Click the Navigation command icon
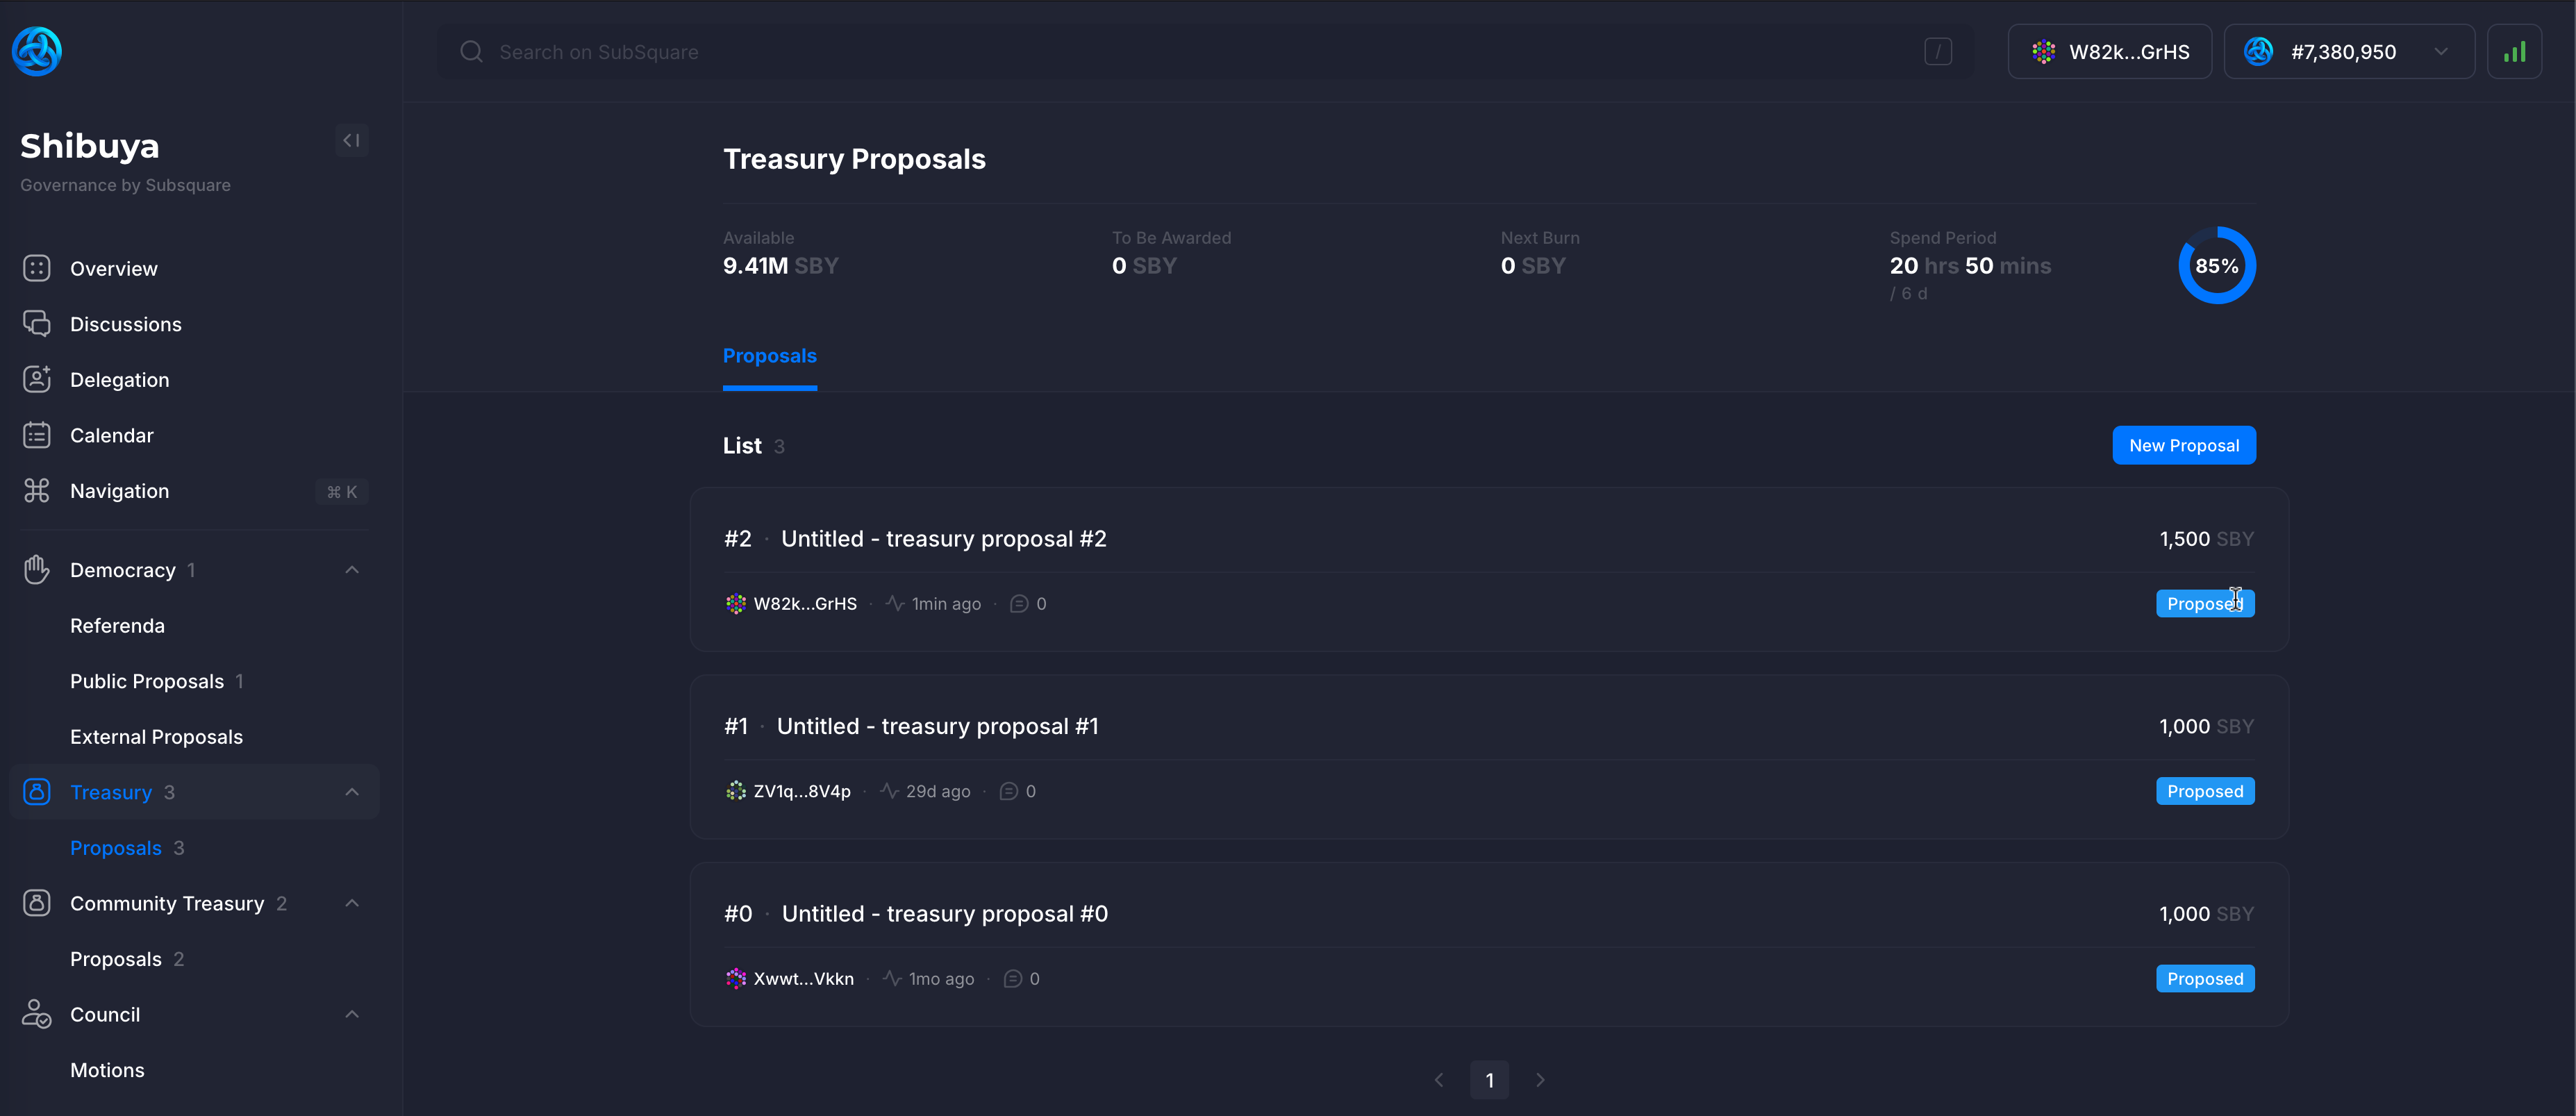This screenshot has width=2576, height=1116. point(37,491)
